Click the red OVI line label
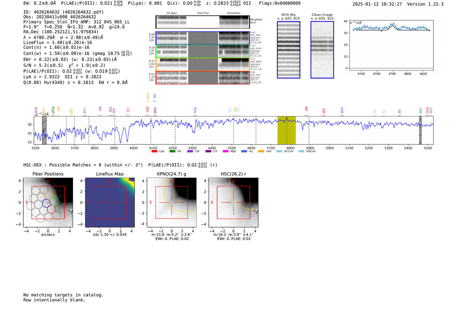This screenshot has height=318, width=467. pyautogui.click(x=147, y=111)
